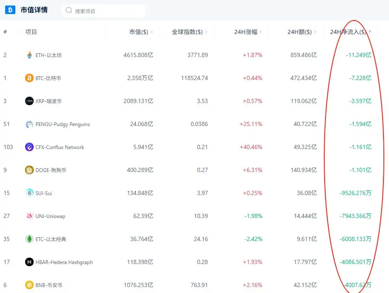
Task: Open the BTC-比特币 project link
Action: pyautogui.click(x=48, y=78)
